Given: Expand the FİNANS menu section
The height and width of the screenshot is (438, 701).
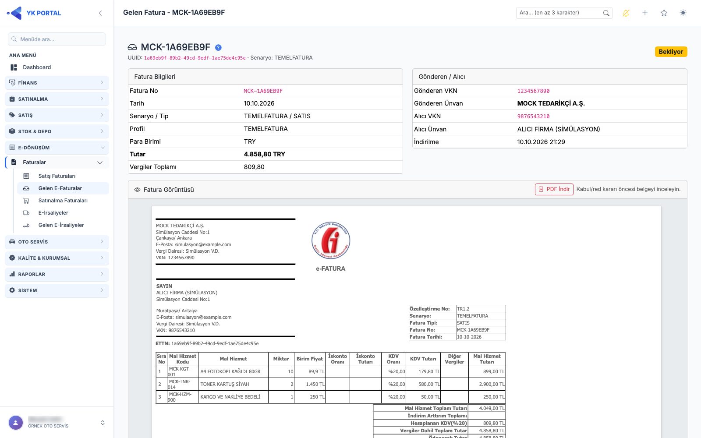Looking at the screenshot, I should pos(57,83).
